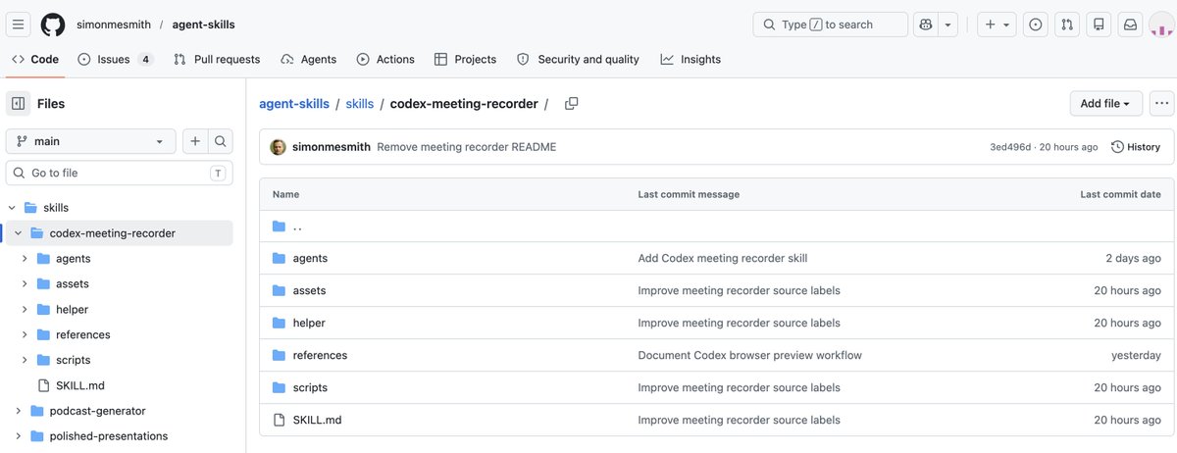This screenshot has height=453, width=1177.
Task: Focus the 'Type / to search' field
Action: [830, 25]
